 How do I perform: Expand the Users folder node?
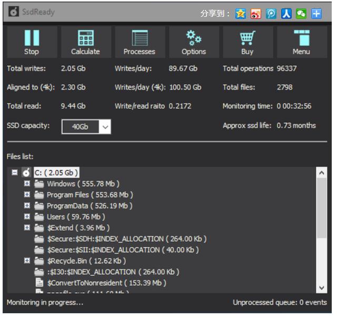coord(27,217)
